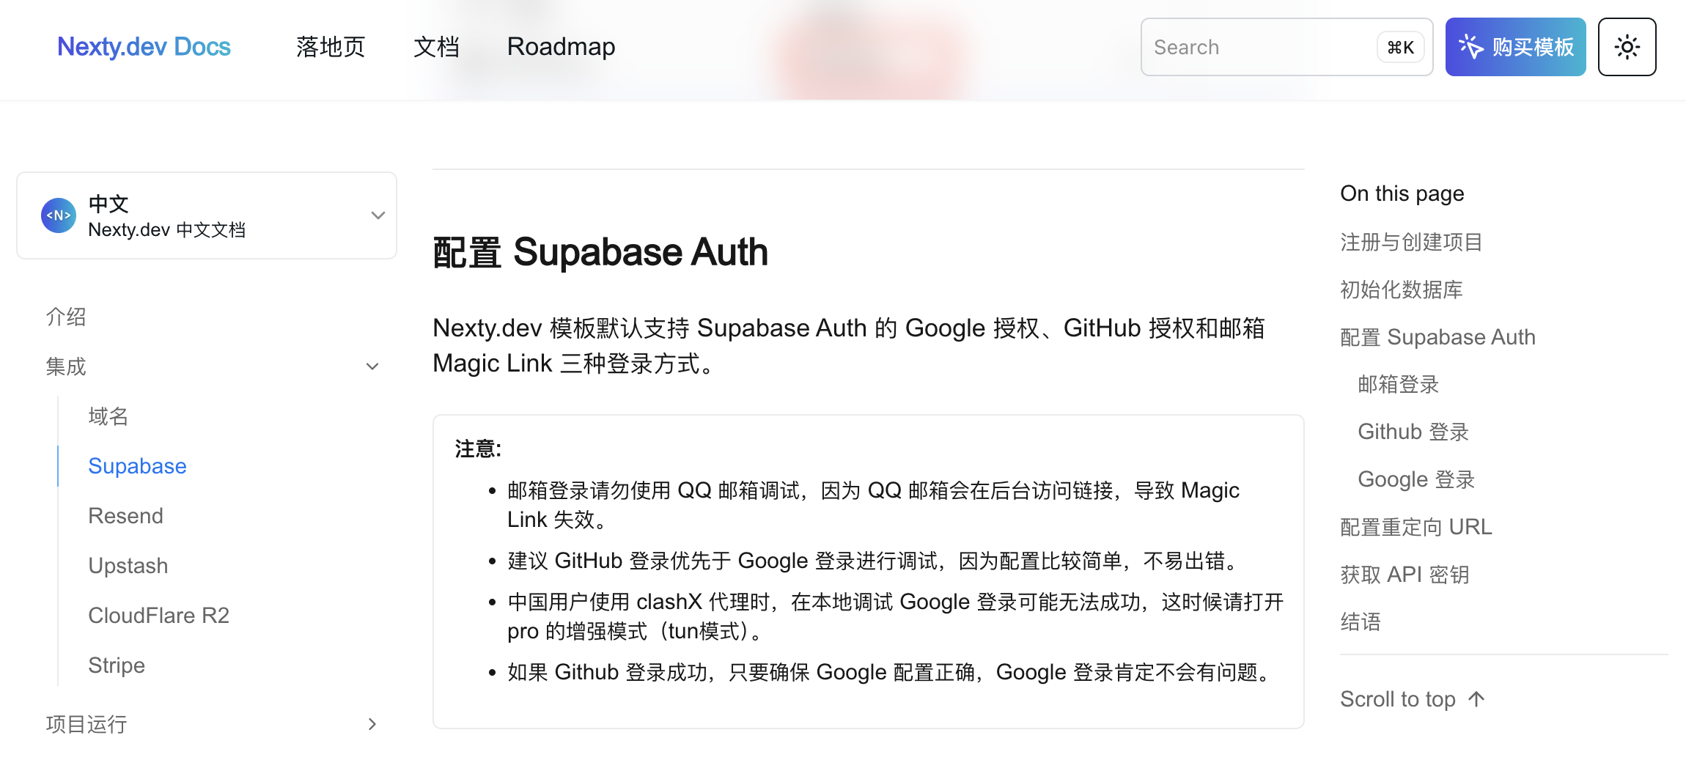Jump to Google 登录 subsection
The width and height of the screenshot is (1686, 771).
pyautogui.click(x=1416, y=479)
